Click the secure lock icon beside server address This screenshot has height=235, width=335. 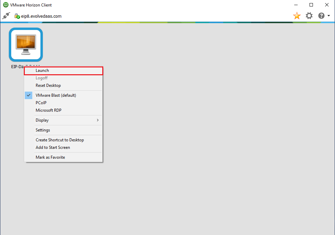tap(17, 16)
